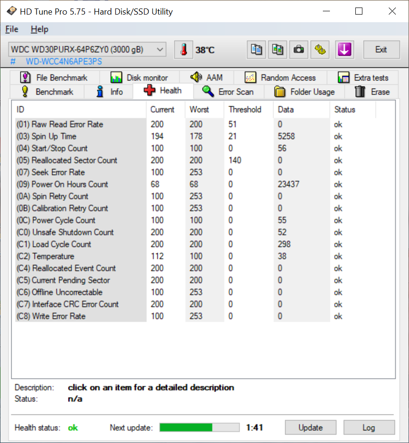Click the yellow folder icon of Folder Usage
The image size is (409, 443).
click(280, 92)
